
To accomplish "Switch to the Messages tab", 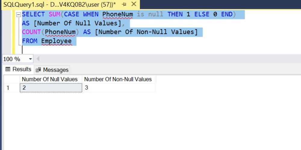I will pyautogui.click(x=52, y=70).
